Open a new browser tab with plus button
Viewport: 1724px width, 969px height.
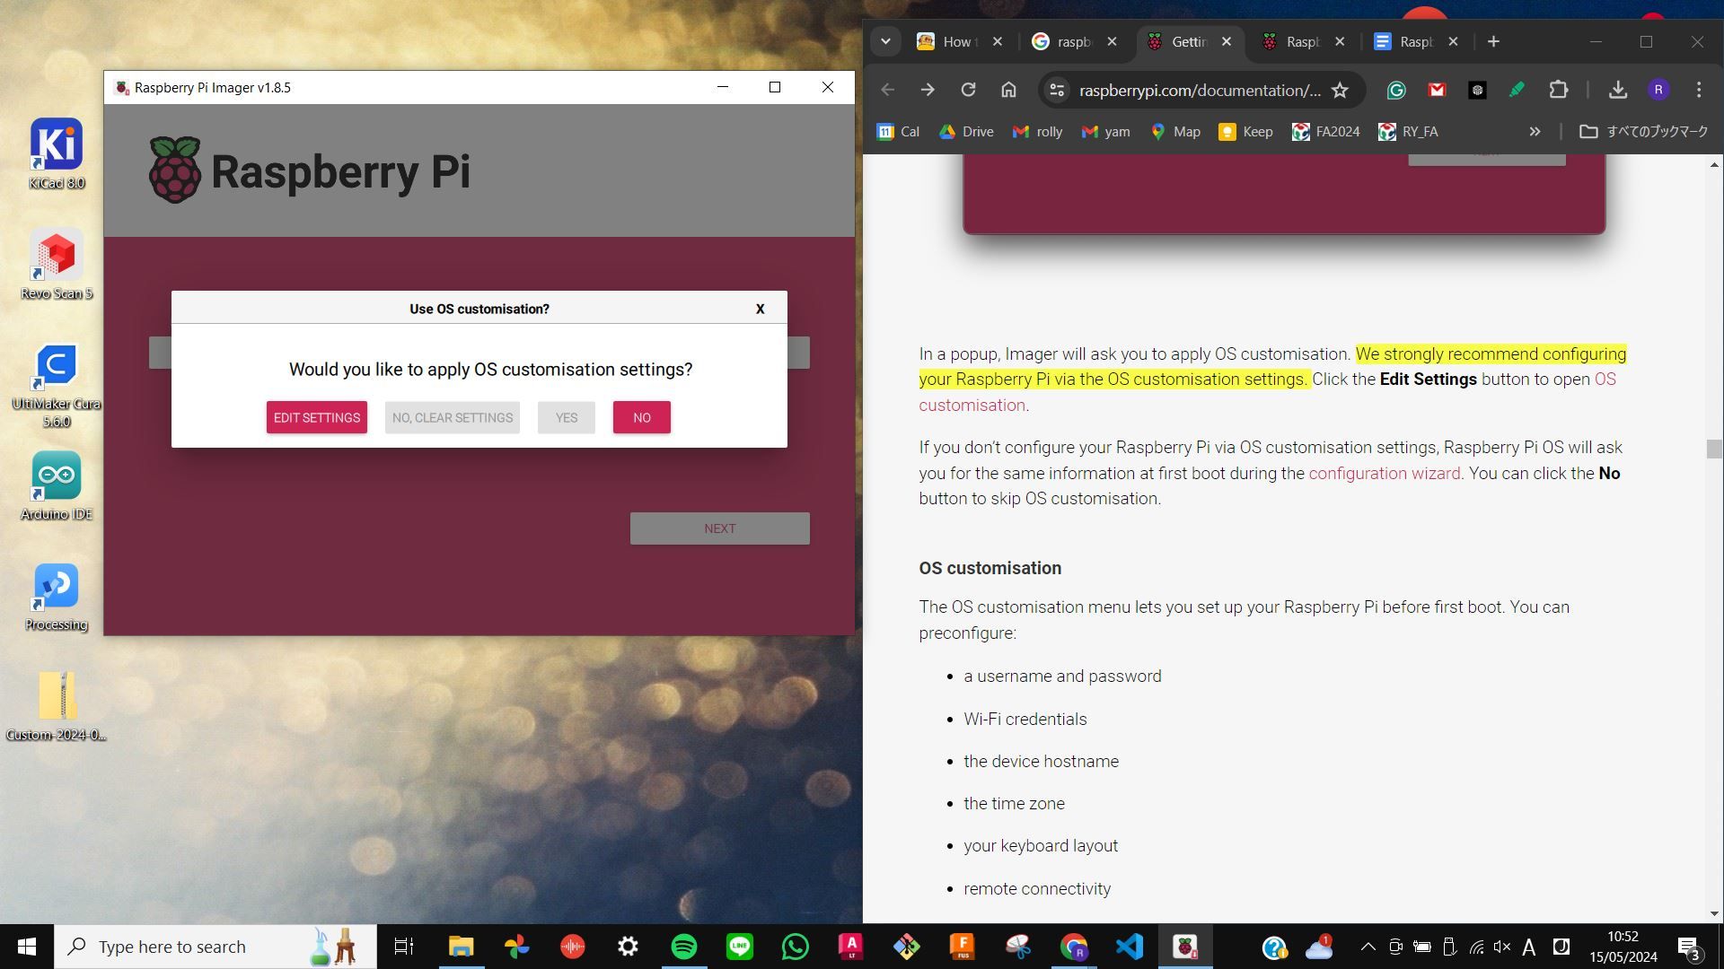[x=1493, y=41]
